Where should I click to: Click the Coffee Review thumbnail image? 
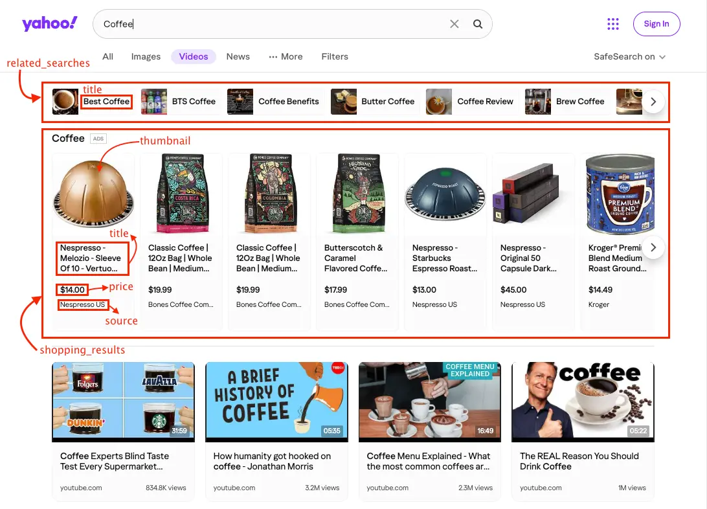coord(439,102)
